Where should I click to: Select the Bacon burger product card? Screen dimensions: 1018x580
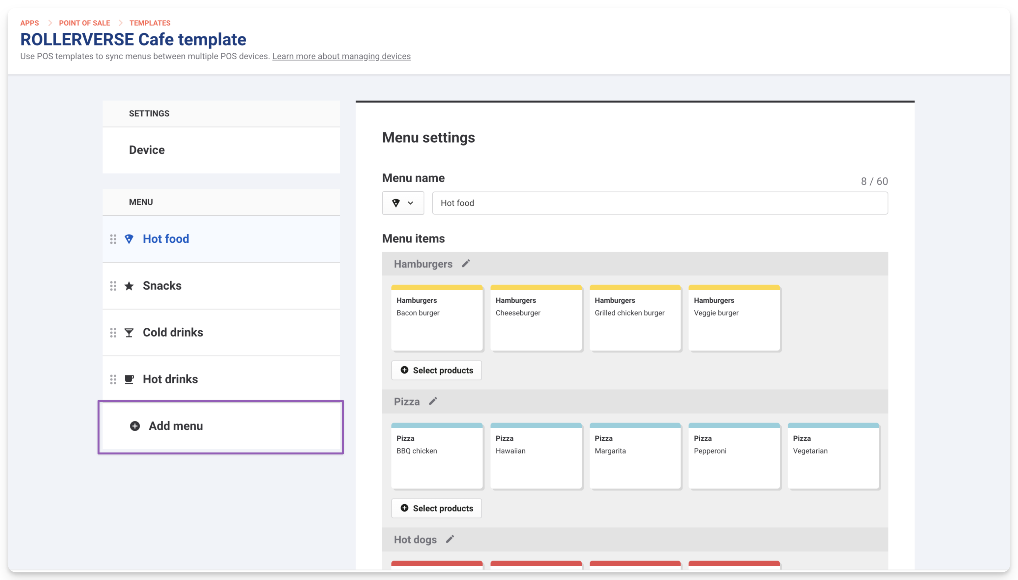pyautogui.click(x=437, y=318)
